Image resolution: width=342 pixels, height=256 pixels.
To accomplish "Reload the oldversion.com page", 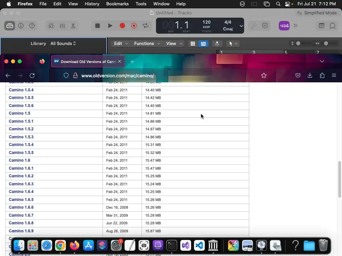I will (x=32, y=76).
